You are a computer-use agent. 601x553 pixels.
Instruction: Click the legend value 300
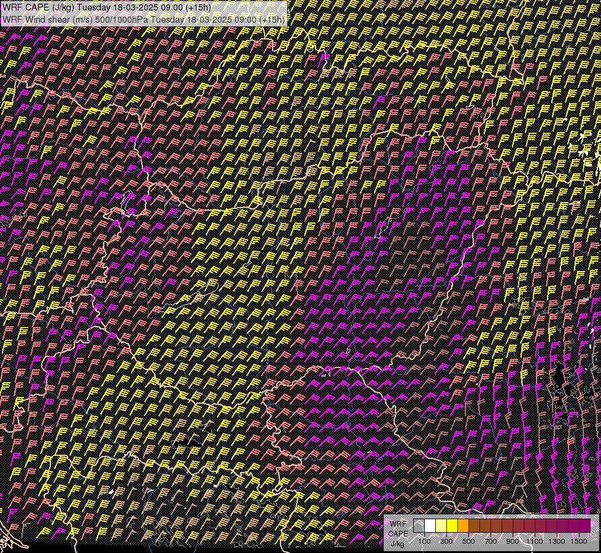[446, 541]
